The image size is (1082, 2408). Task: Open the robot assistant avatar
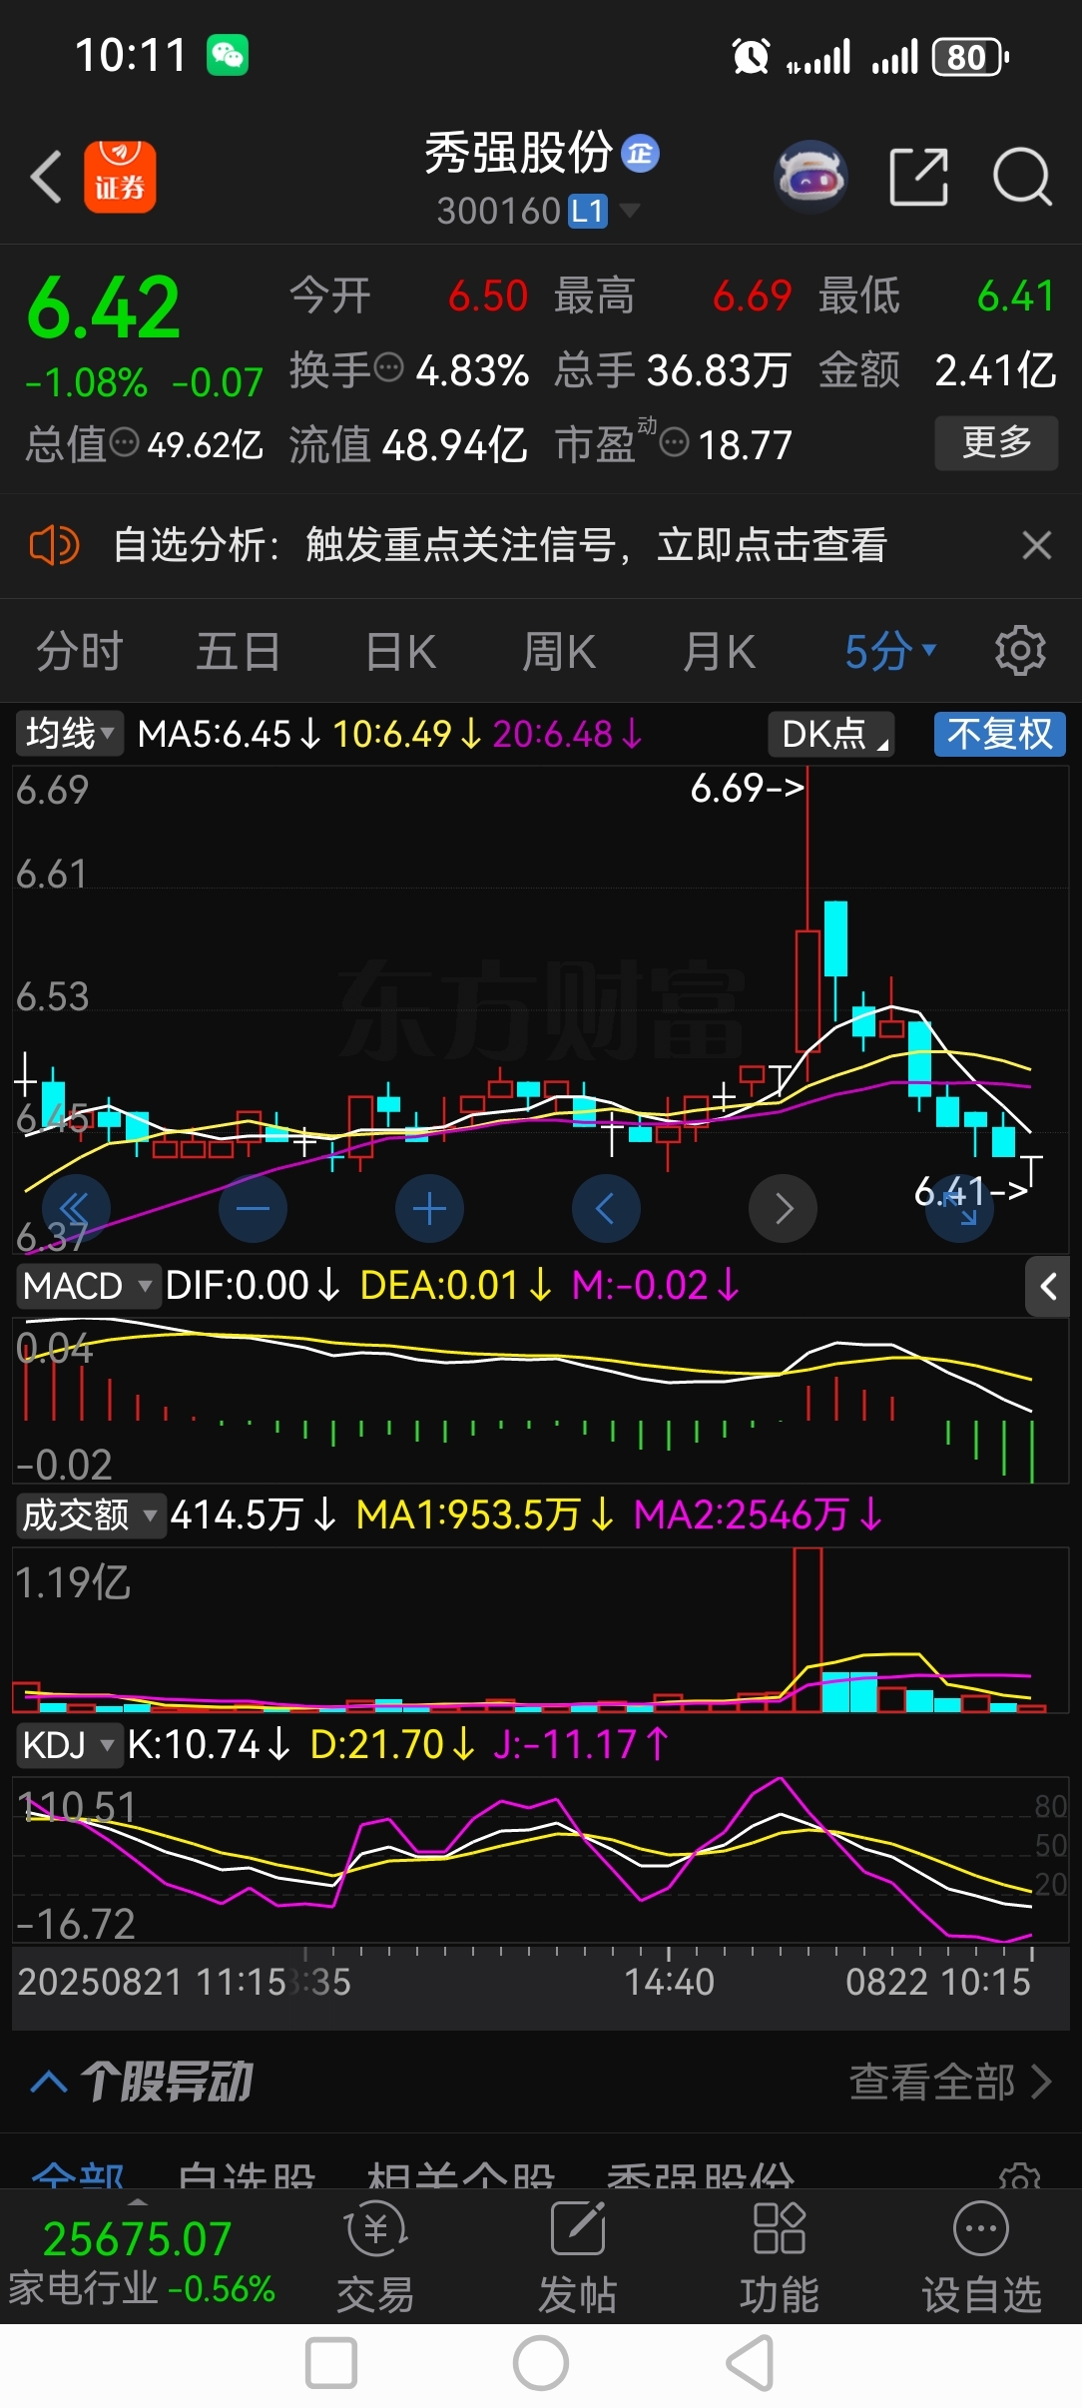pos(811,177)
